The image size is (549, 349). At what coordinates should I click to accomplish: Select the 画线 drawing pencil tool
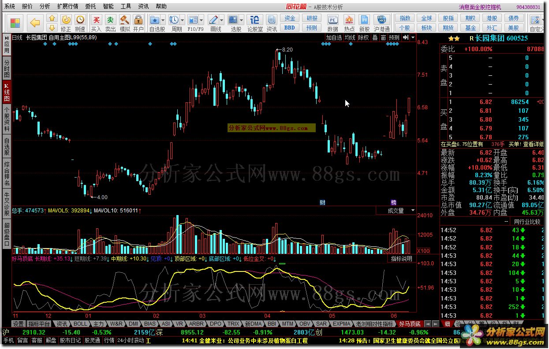click(213, 20)
